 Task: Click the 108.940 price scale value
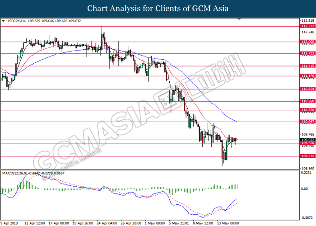[308, 168]
